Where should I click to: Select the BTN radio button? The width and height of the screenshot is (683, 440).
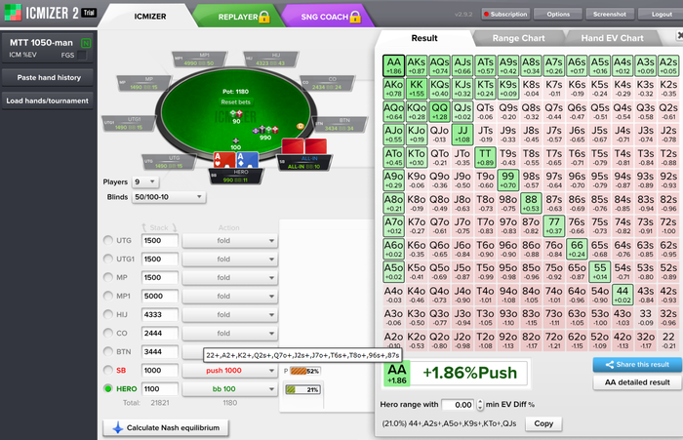[108, 351]
